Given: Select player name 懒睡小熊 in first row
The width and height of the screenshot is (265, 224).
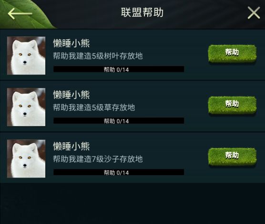Looking at the screenshot, I should click(71, 43).
